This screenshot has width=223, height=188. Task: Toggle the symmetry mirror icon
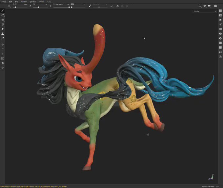tap(118, 6)
